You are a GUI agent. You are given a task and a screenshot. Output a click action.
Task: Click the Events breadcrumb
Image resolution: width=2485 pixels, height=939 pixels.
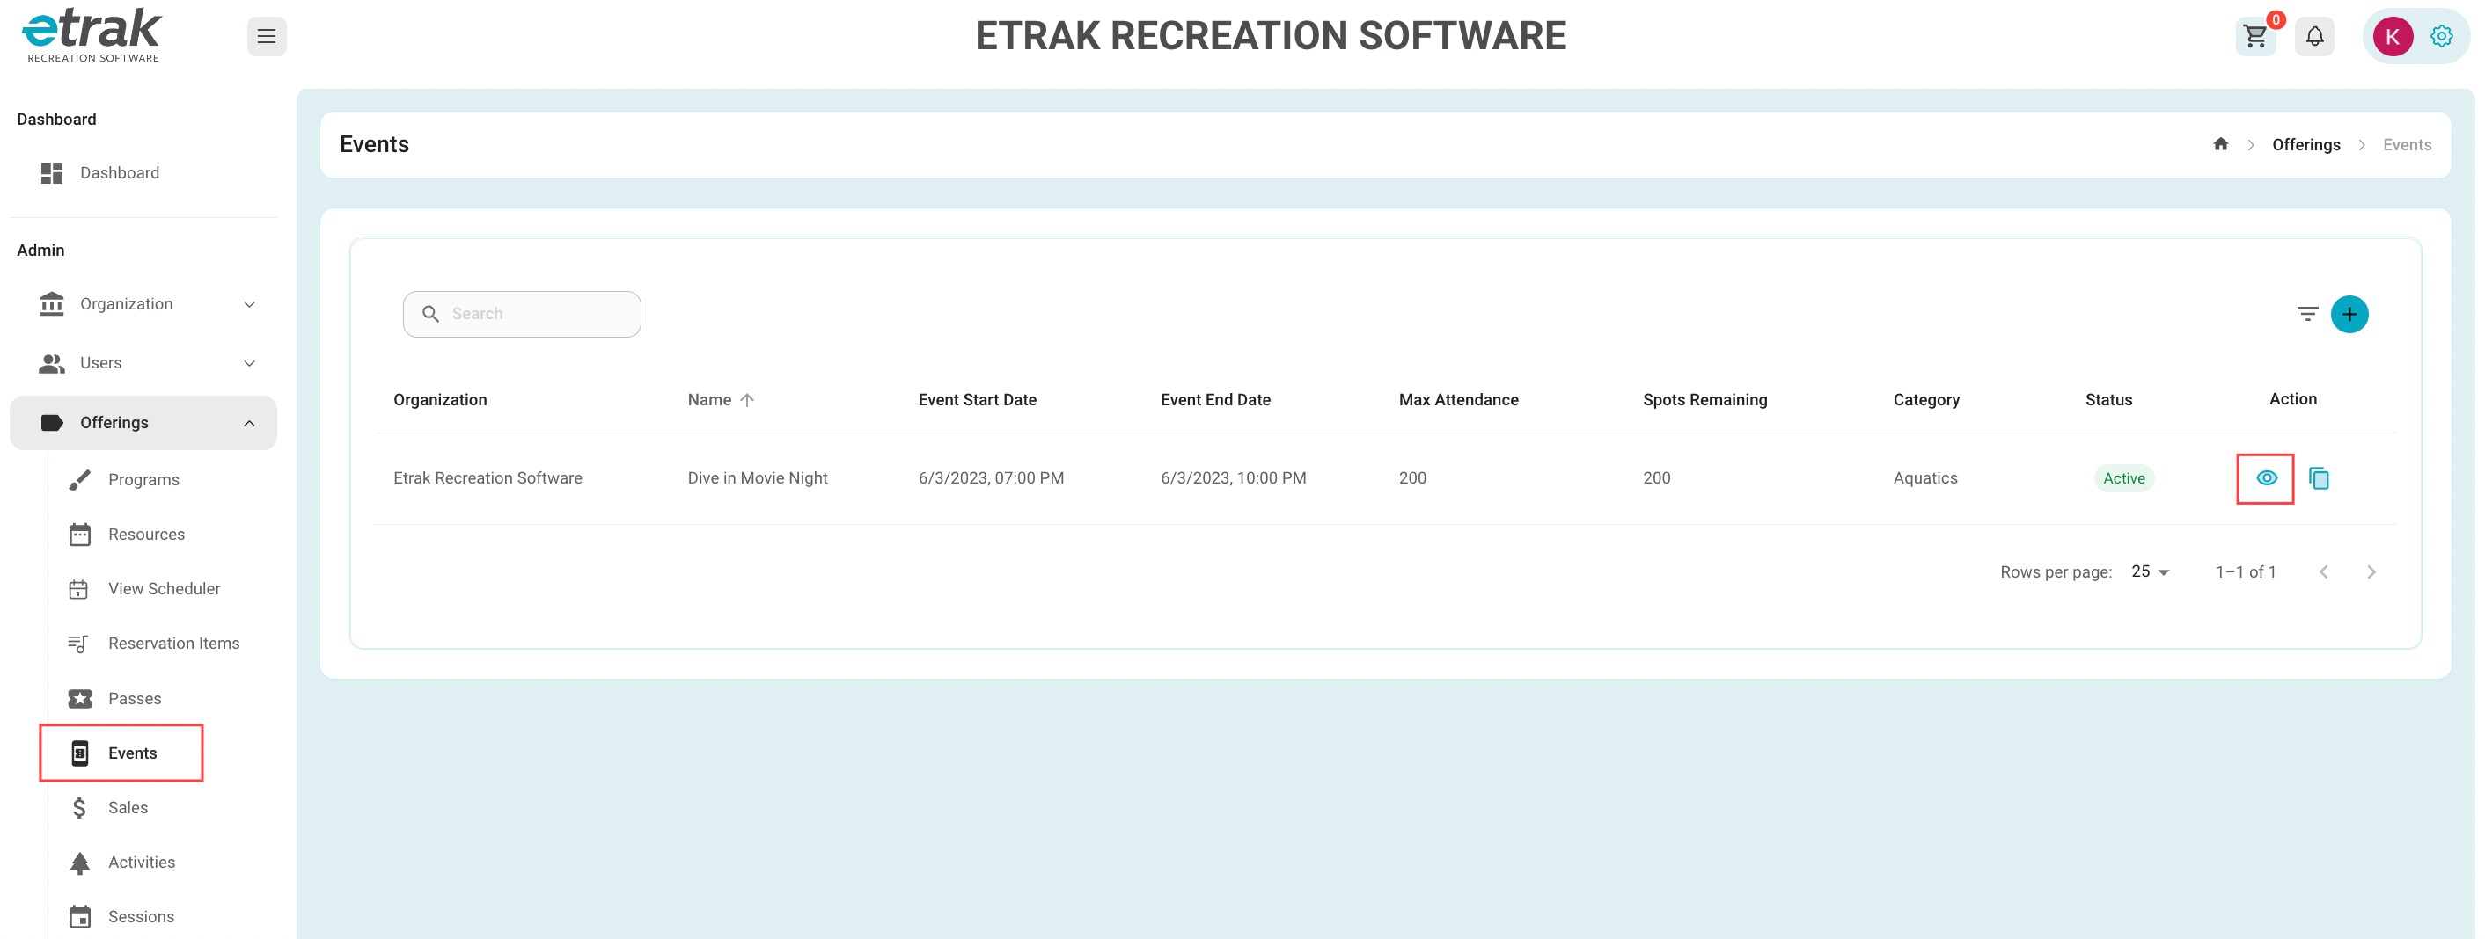tap(2407, 144)
